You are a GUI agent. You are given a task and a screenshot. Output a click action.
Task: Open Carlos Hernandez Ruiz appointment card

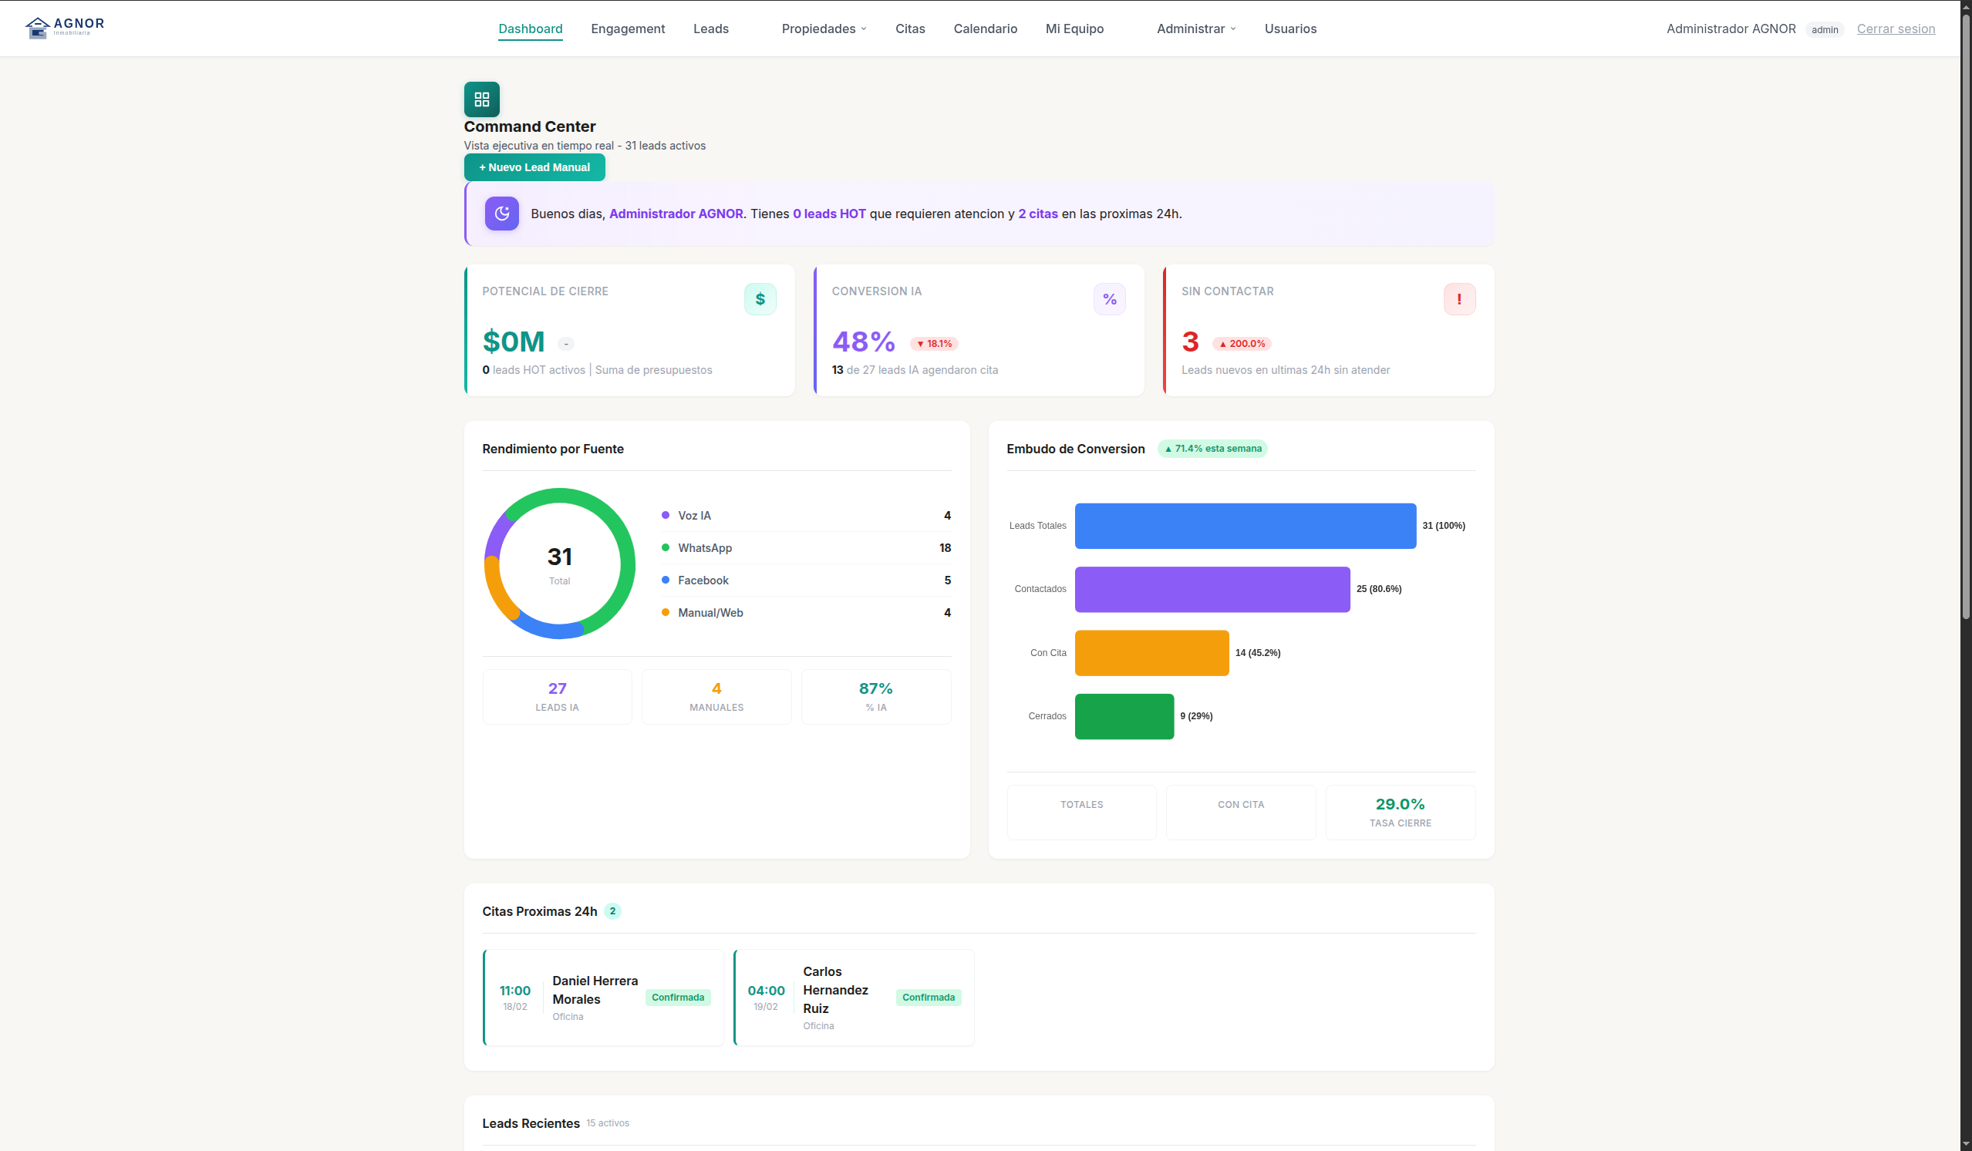pos(854,998)
